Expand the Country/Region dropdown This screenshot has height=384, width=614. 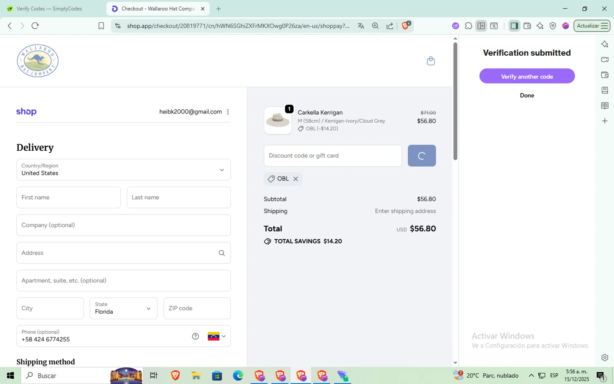point(123,169)
